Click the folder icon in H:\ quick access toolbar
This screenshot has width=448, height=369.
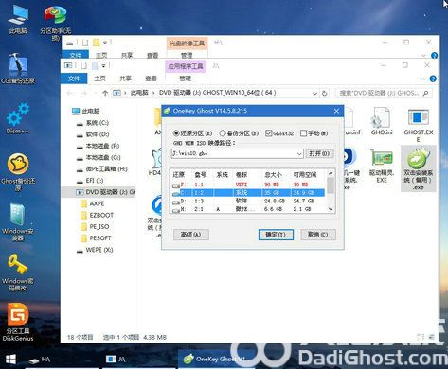96,43
